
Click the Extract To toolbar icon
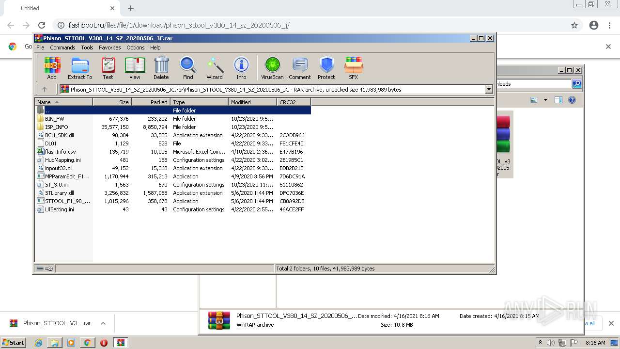(80, 68)
